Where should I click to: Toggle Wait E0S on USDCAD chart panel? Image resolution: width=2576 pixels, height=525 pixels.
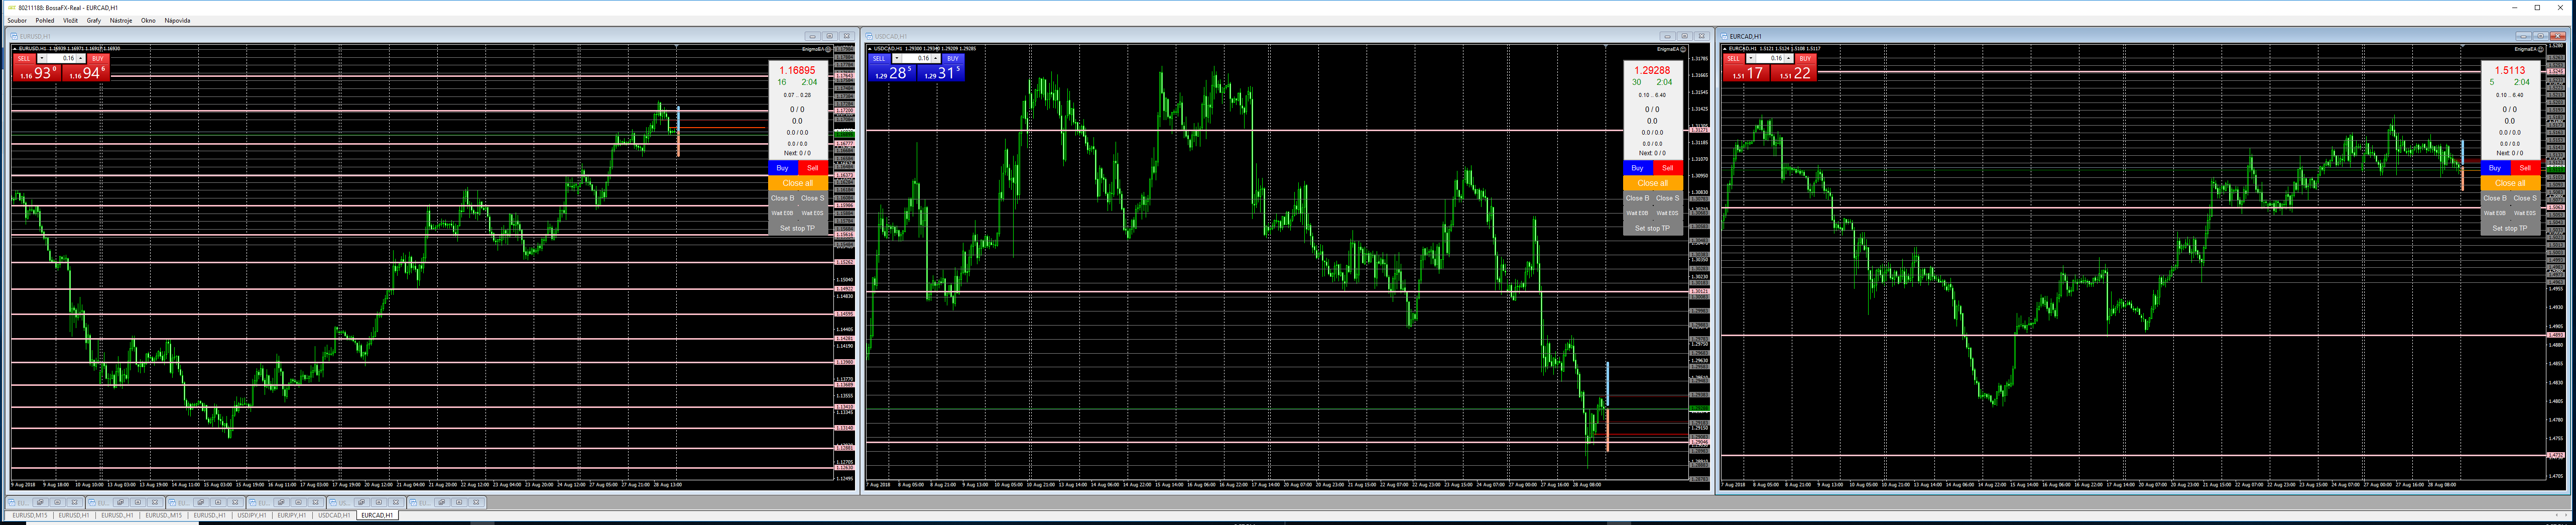tap(1668, 213)
